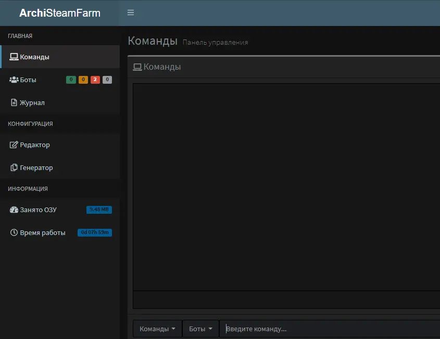The width and height of the screenshot is (440, 339).
Task: Click the Занято ОЗУ info row
Action: pyautogui.click(x=60, y=210)
